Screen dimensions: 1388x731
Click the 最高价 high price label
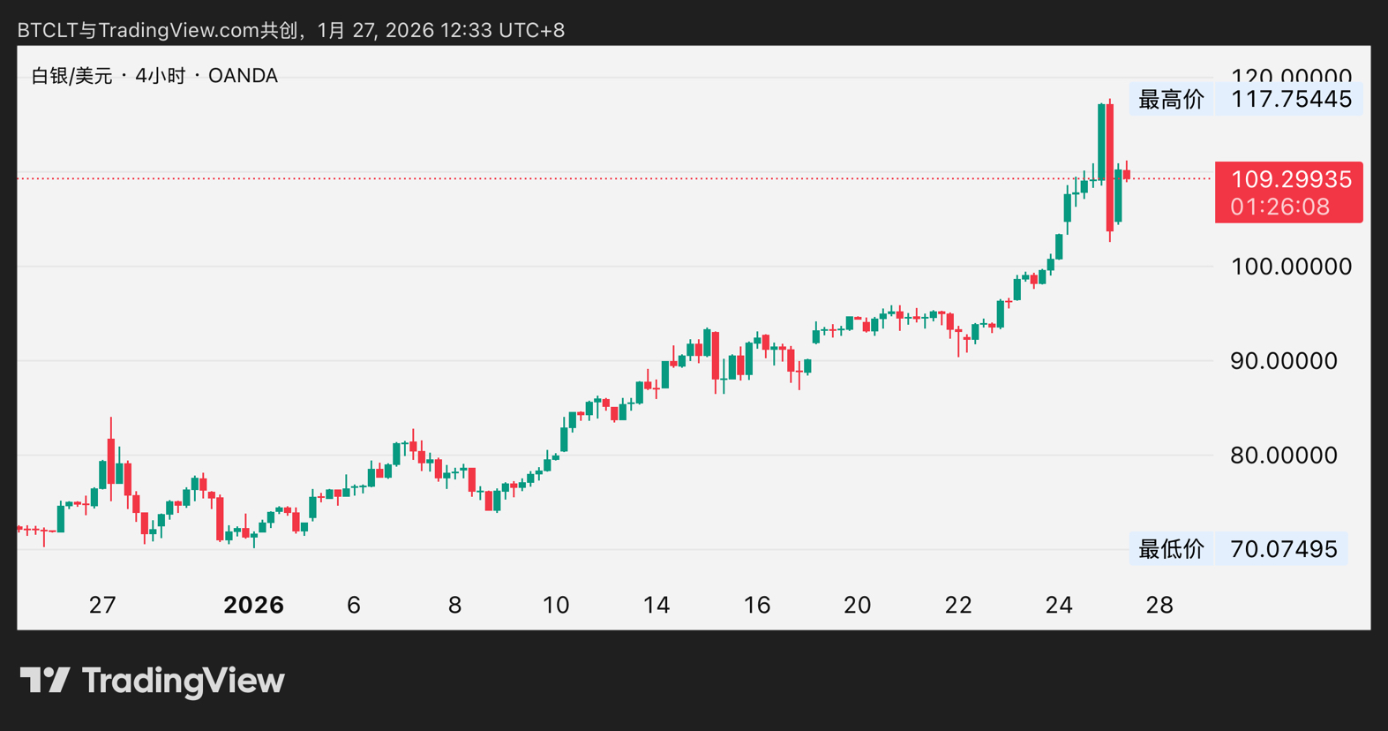pos(1171,100)
